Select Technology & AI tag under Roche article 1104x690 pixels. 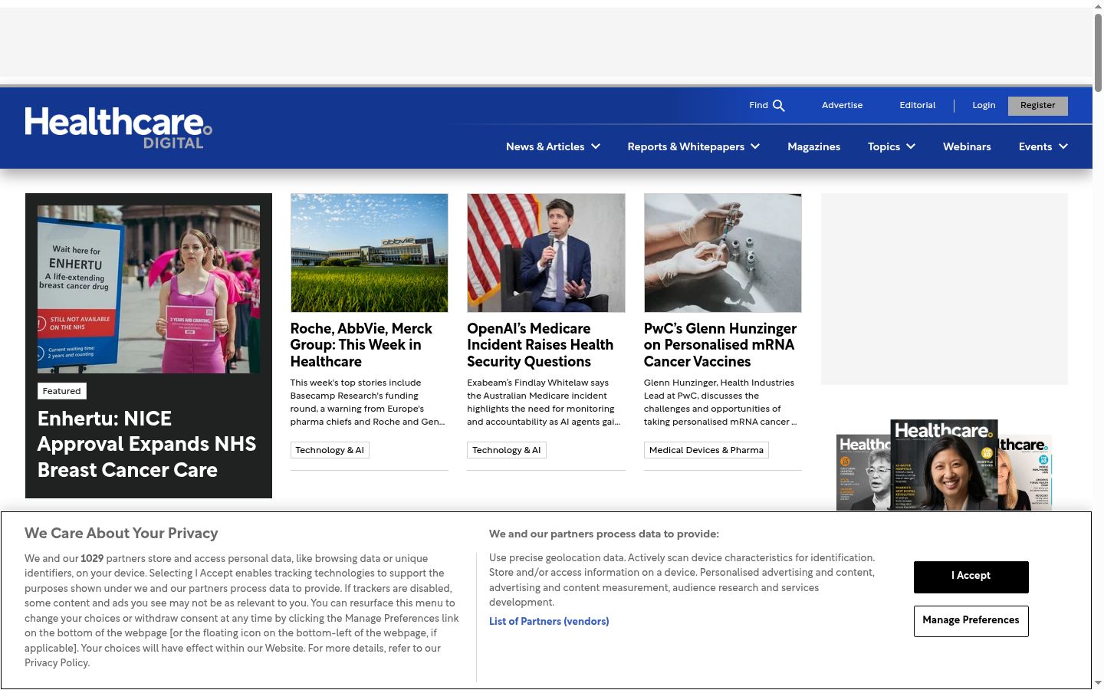[x=330, y=450]
